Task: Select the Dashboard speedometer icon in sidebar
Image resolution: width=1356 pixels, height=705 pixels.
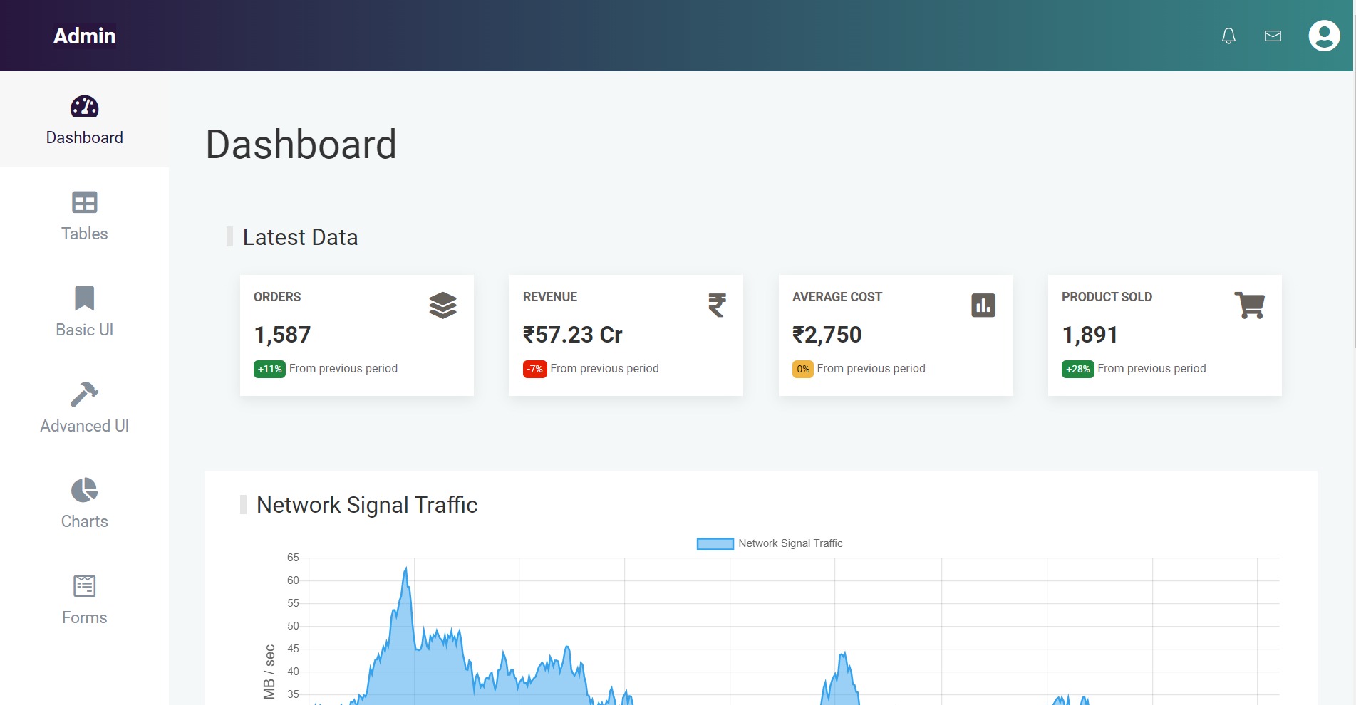Action: tap(84, 107)
